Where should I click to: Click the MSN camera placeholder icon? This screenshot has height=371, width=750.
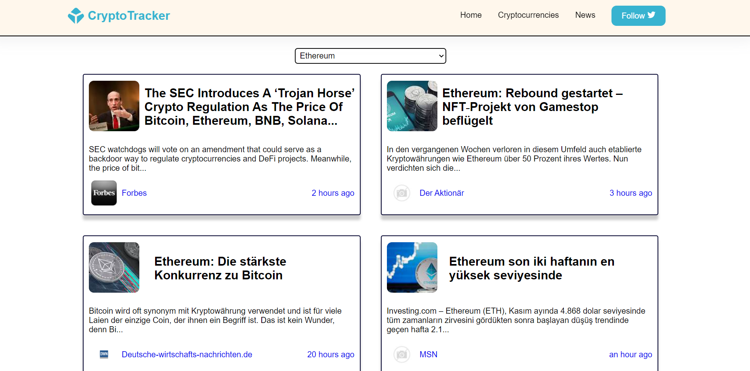coord(402,354)
